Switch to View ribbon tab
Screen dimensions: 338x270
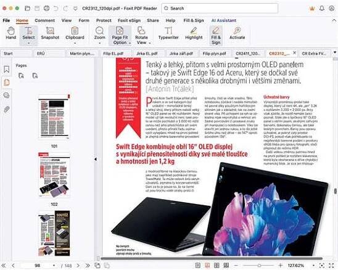pos(67,20)
